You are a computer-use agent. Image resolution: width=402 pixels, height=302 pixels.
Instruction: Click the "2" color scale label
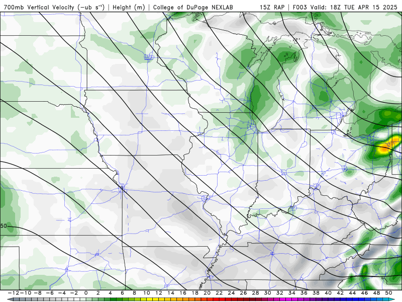click(x=98, y=293)
